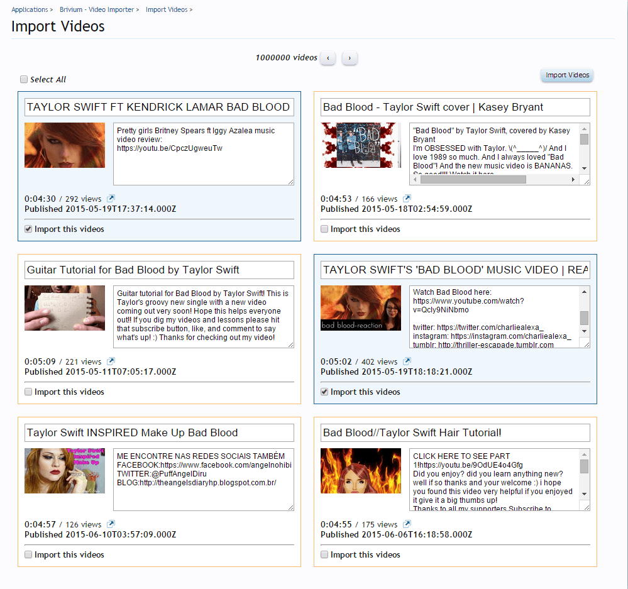This screenshot has height=589, width=628.
Task: Check import for INSPIRED Make Up video
Action: pyautogui.click(x=28, y=554)
